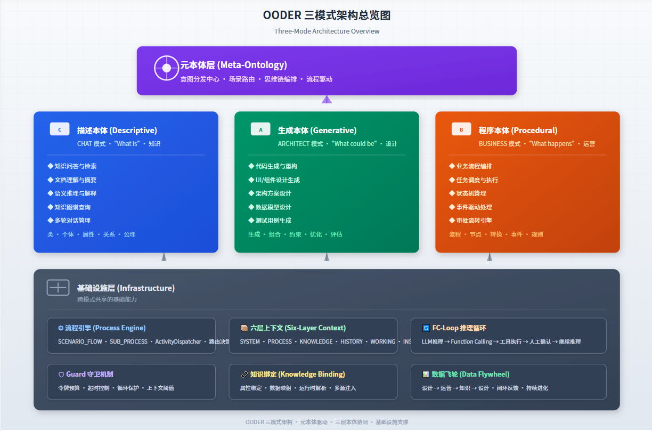Click the purple arrow under Meta-Ontology box
The height and width of the screenshot is (431, 652).
coord(327,99)
